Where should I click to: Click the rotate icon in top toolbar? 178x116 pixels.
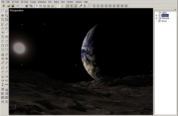click(x=41, y=6)
